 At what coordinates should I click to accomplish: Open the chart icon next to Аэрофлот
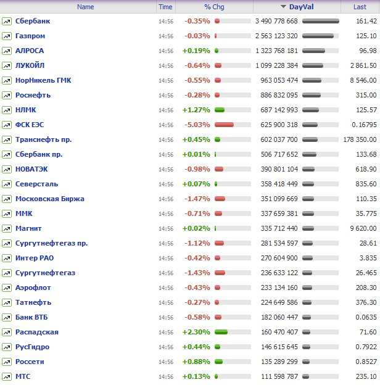(7, 288)
